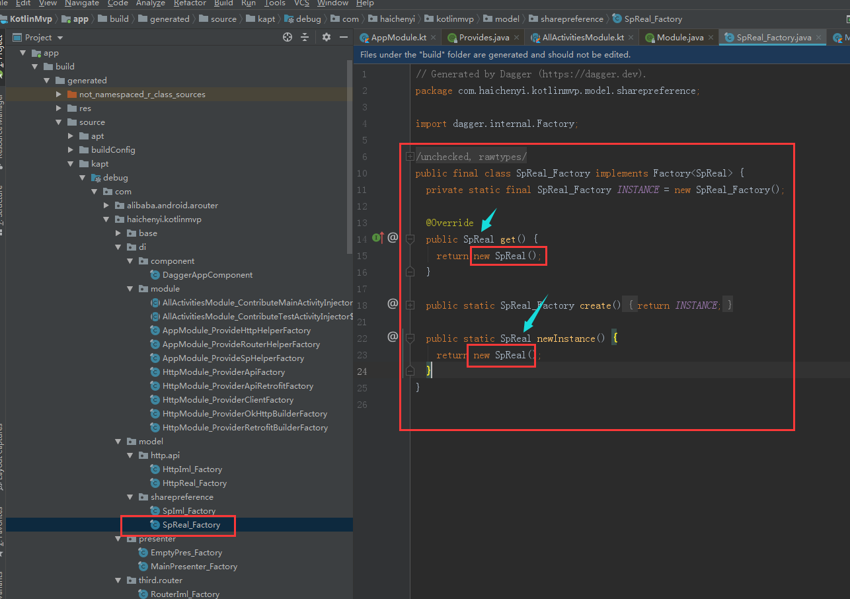Close the Module.java tab

coord(712,38)
